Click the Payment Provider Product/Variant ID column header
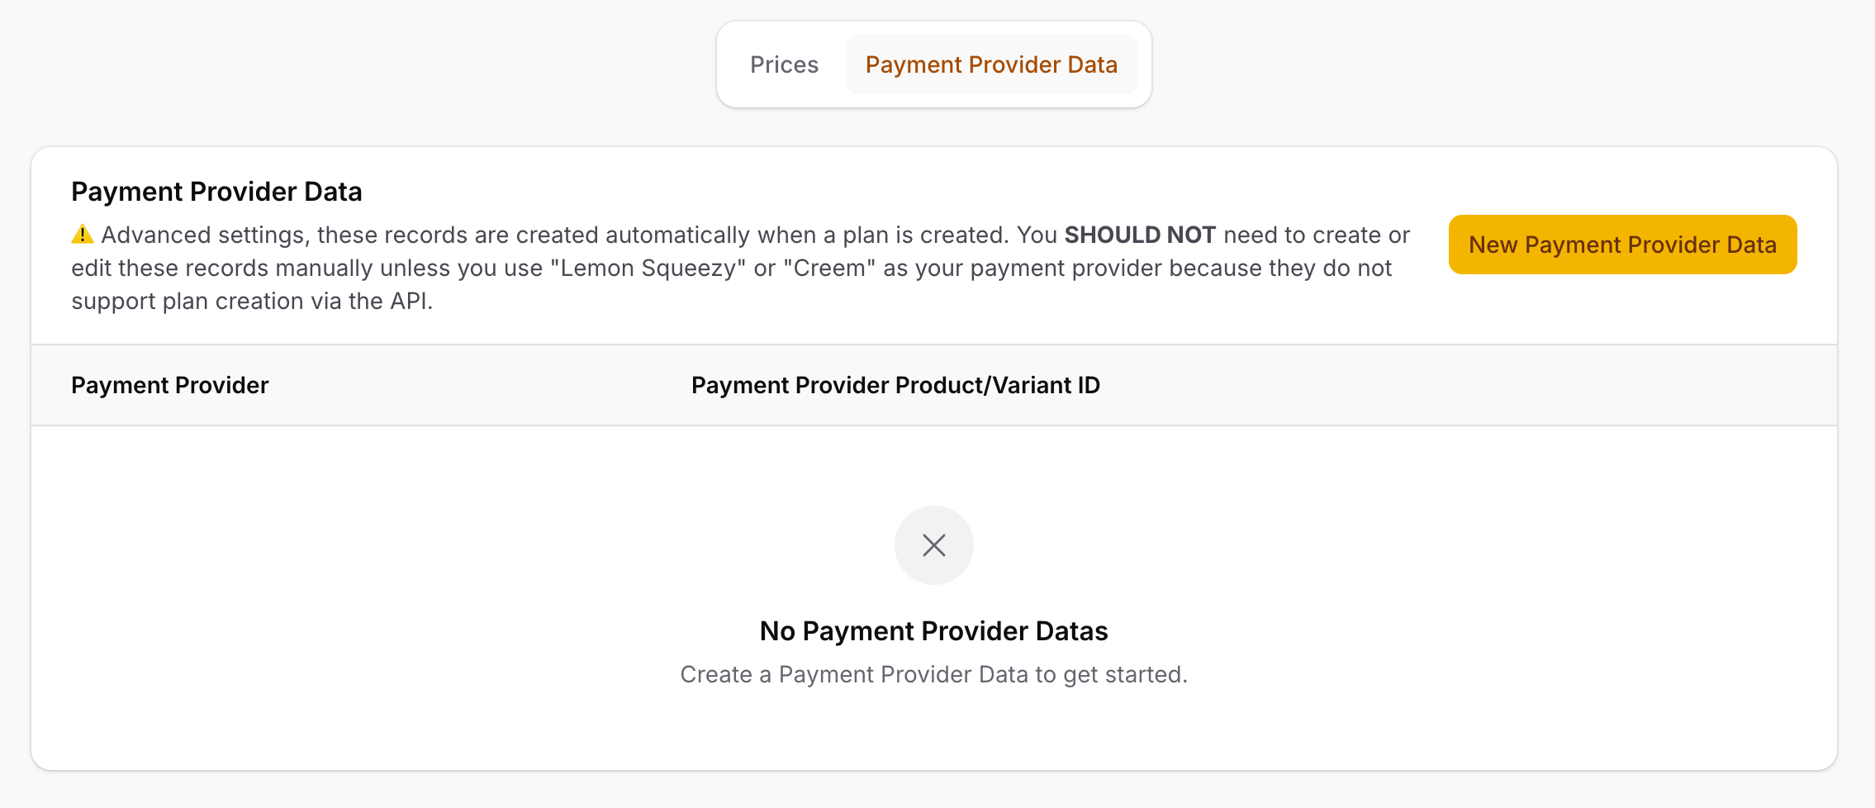 (x=896, y=384)
